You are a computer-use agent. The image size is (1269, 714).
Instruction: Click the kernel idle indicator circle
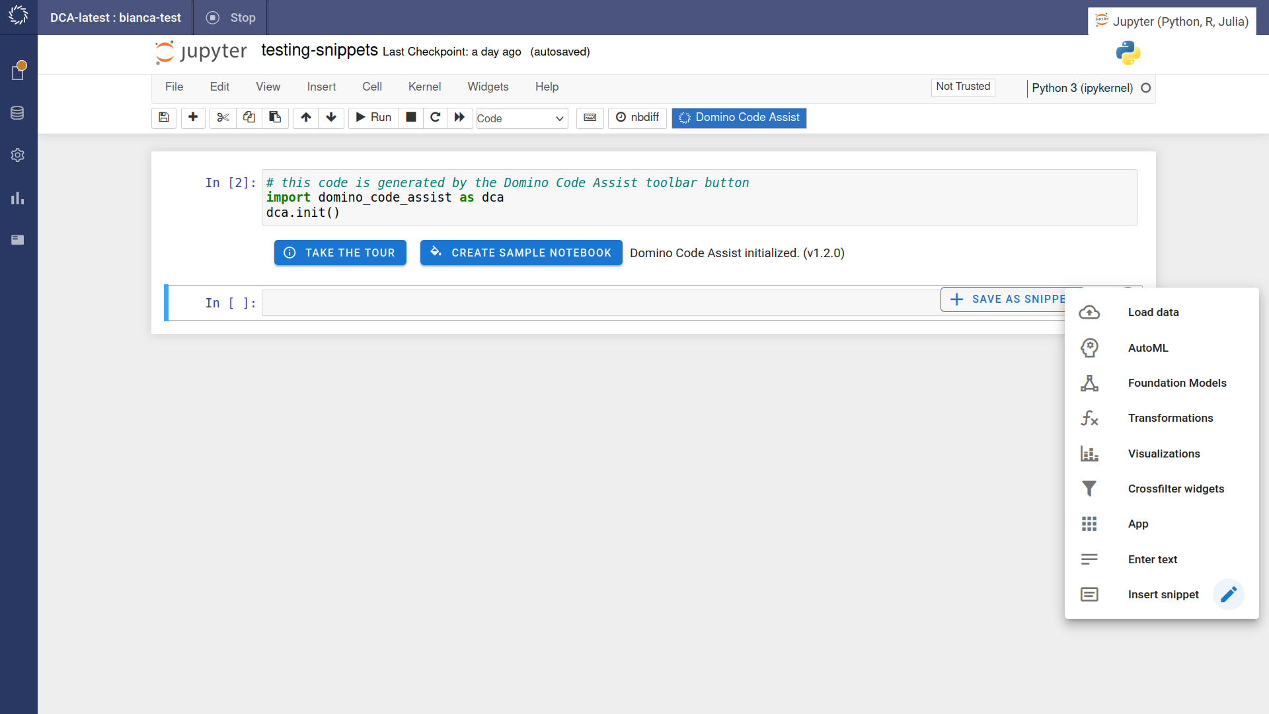point(1146,88)
